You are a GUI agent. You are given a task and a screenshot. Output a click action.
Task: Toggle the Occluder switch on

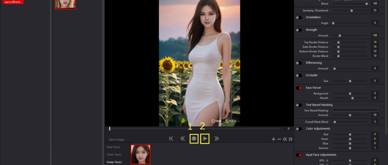[x=299, y=75]
